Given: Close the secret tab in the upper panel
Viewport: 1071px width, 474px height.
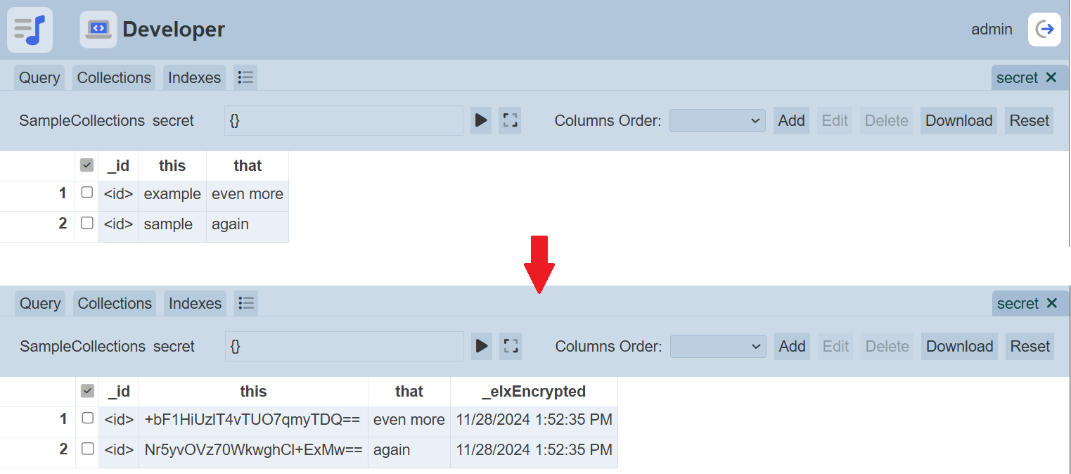Looking at the screenshot, I should (1051, 77).
